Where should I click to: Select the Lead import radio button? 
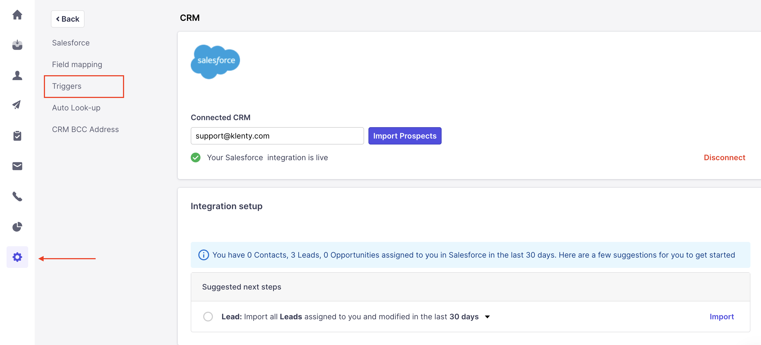pyautogui.click(x=208, y=316)
